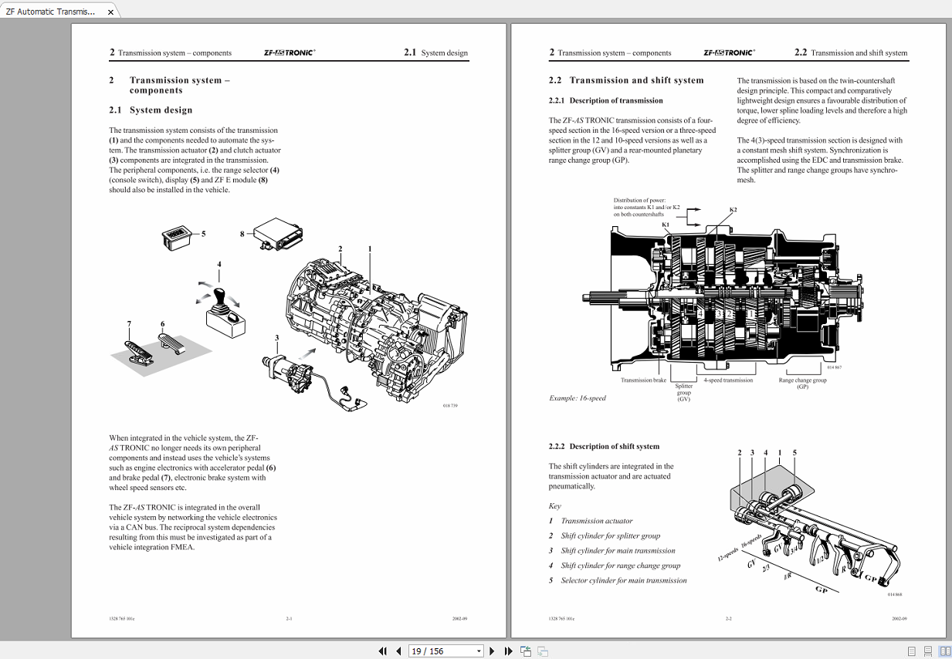Go to the first page

point(382,651)
